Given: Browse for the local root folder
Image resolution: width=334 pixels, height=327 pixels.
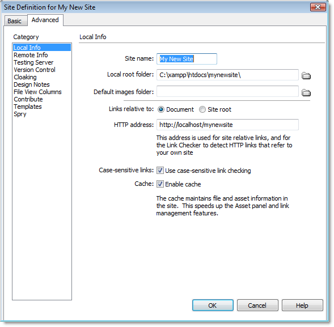Looking at the screenshot, I should 306,75.
